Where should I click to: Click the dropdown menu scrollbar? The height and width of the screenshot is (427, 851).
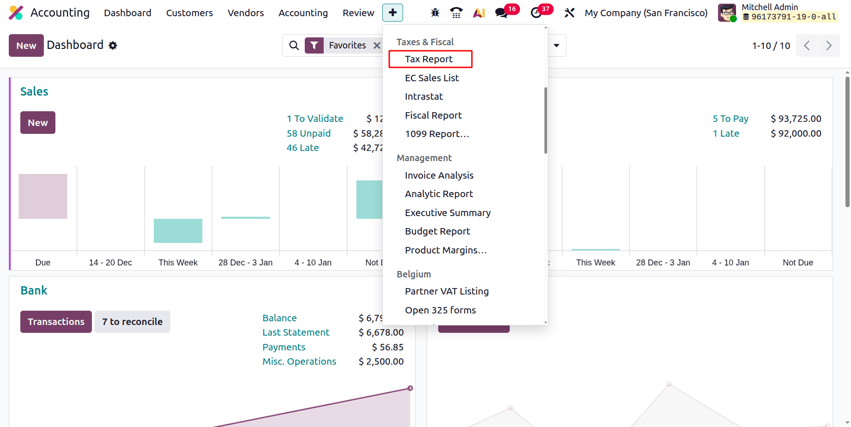[545, 120]
